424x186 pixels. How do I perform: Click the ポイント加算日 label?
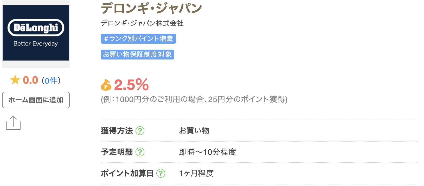coord(127,173)
